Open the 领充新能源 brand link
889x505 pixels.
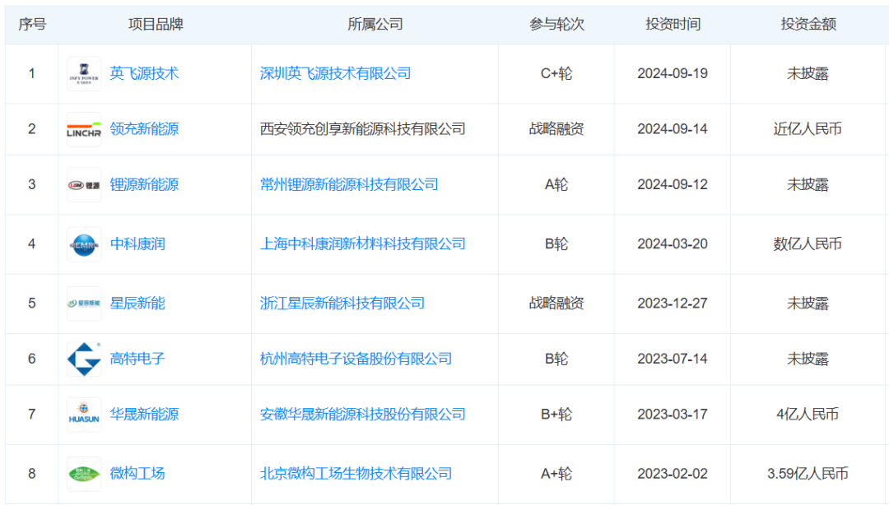click(144, 129)
